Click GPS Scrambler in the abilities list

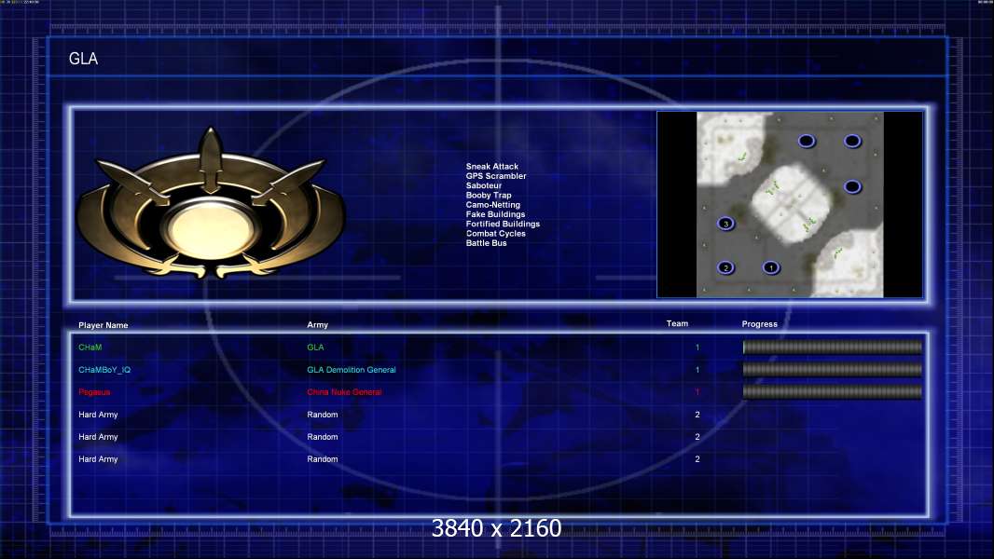(x=495, y=176)
